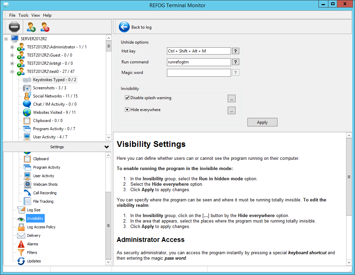Toggle the Hide everywhere checkbox
The image size is (355, 275).
pyautogui.click(x=127, y=110)
